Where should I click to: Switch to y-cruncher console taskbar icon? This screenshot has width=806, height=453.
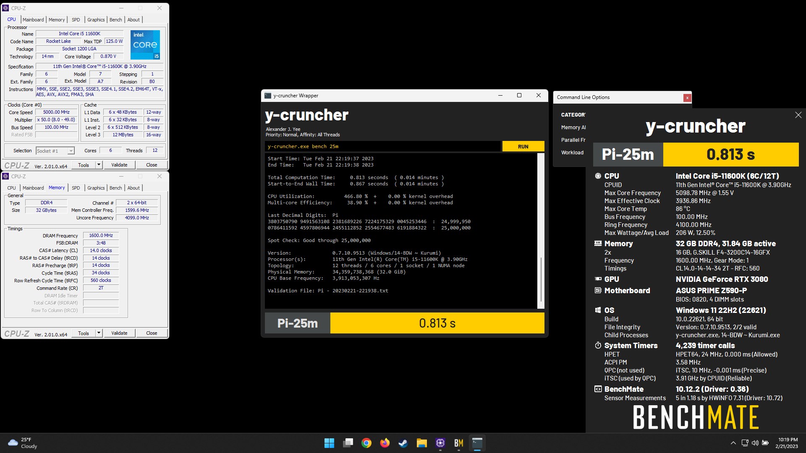(477, 443)
